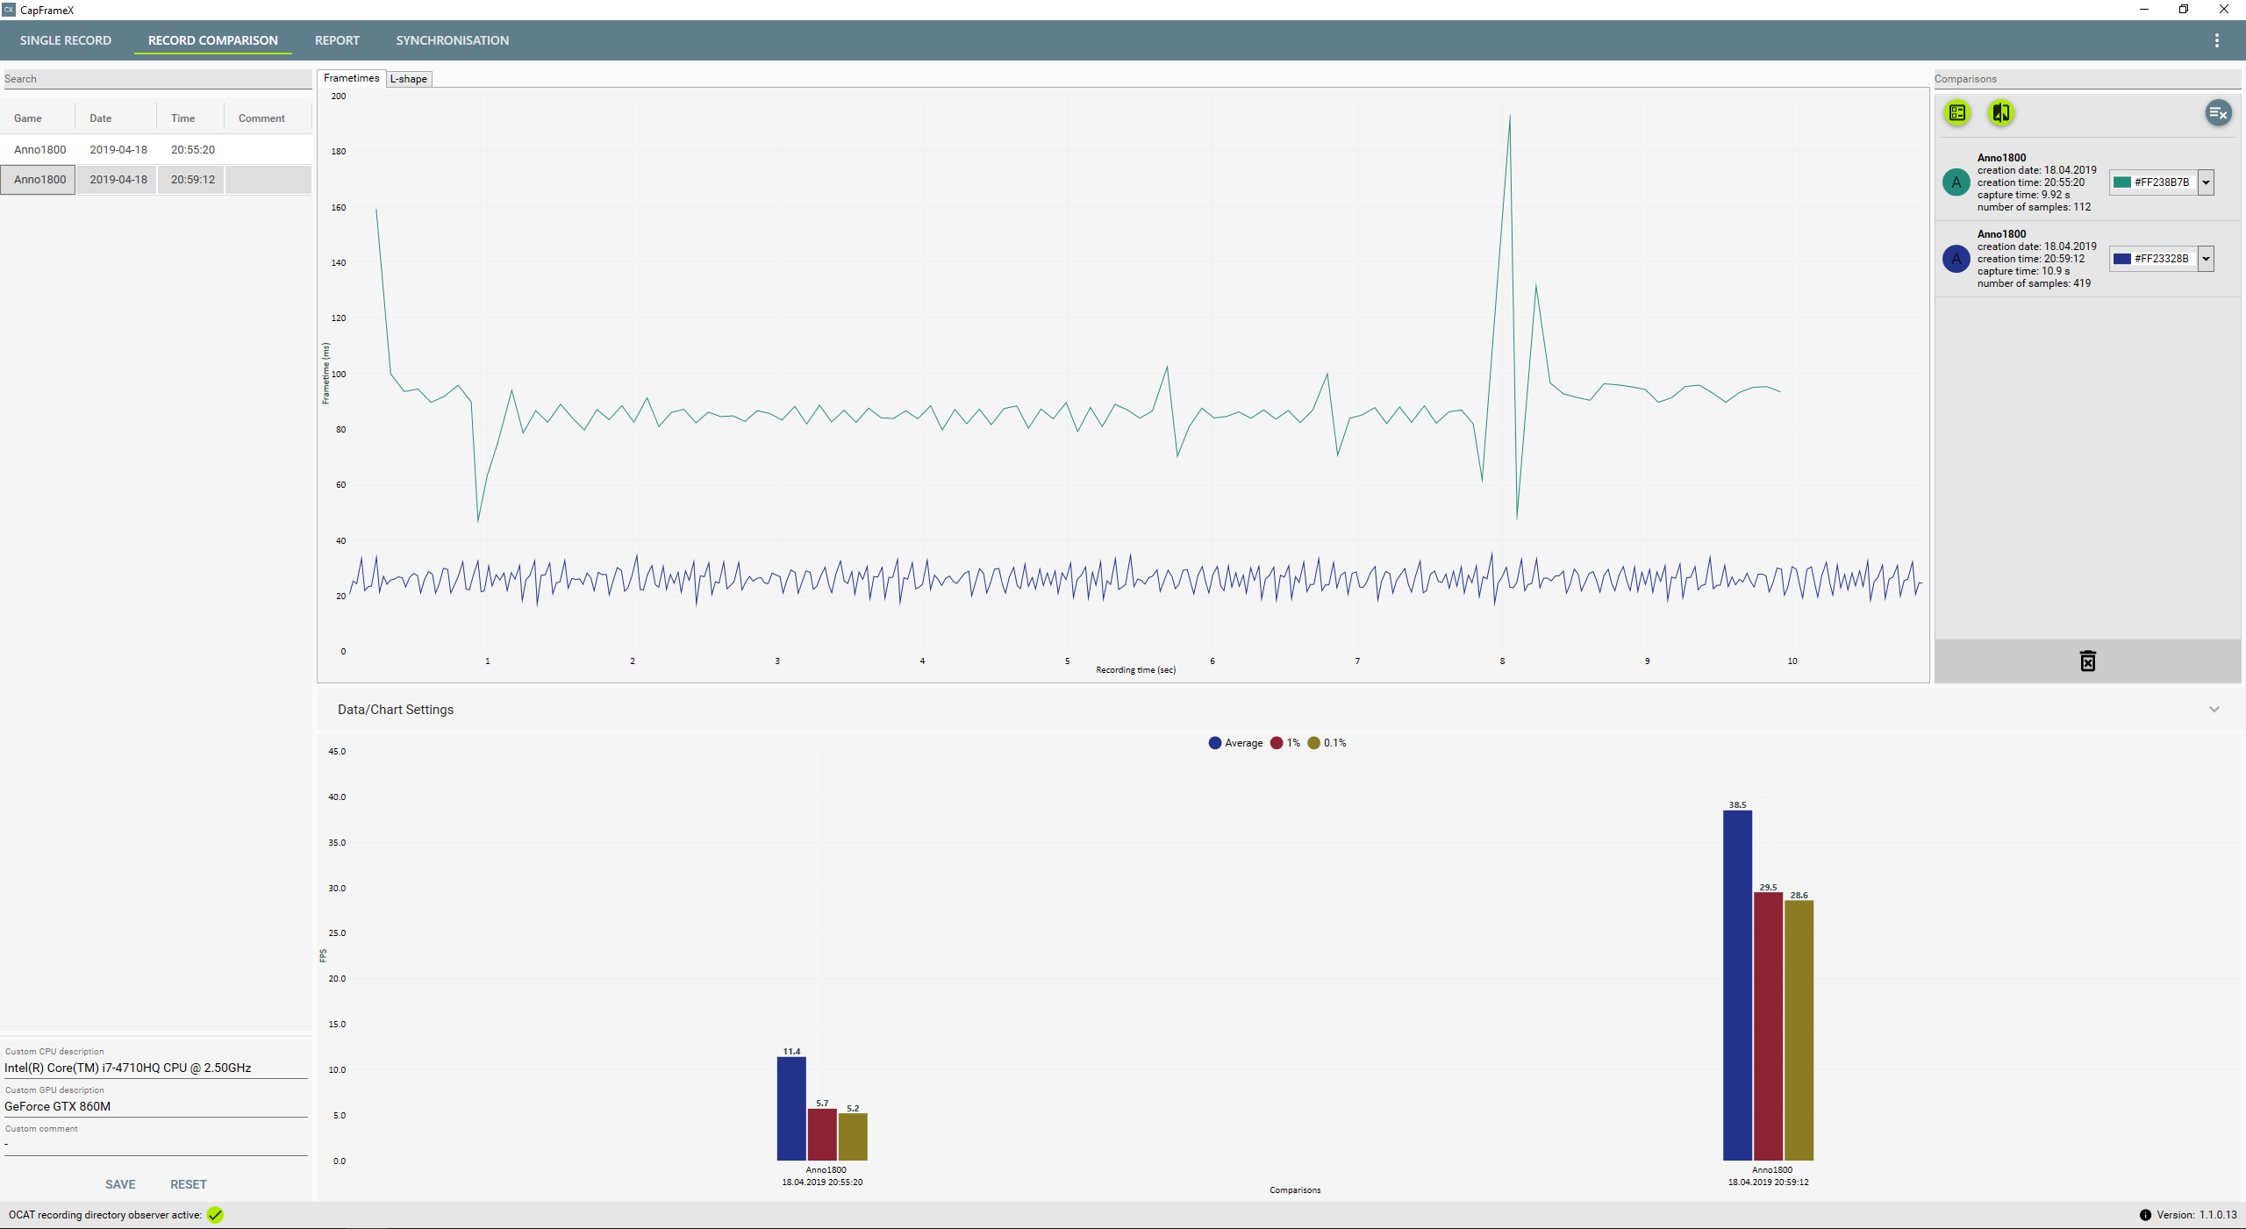Viewport: 2246px width, 1229px height.
Task: Select the Anno1800 record at 20:55:20
Action: (x=118, y=150)
